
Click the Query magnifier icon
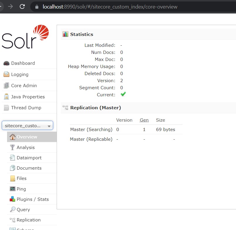pyautogui.click(x=13, y=209)
